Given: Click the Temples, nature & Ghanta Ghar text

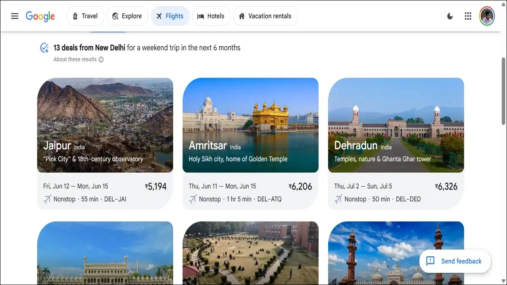Looking at the screenshot, I should click(383, 159).
